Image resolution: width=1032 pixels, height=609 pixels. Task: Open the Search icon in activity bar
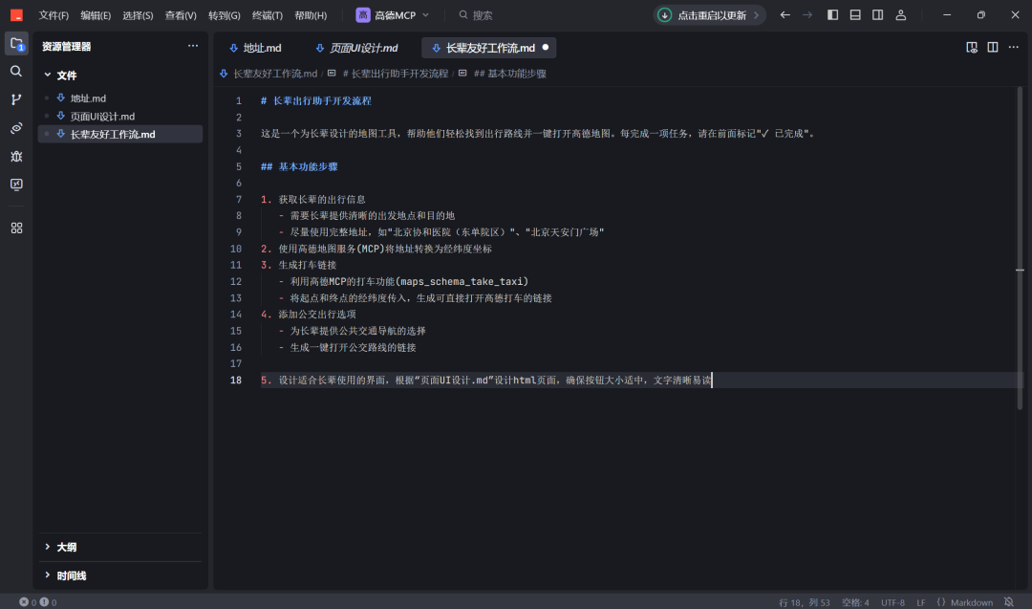point(16,71)
